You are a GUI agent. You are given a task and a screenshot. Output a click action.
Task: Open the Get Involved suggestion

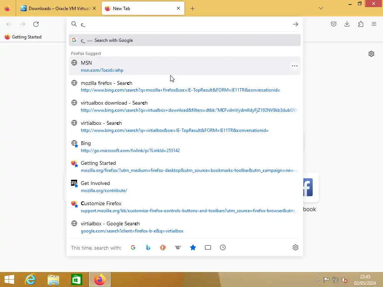184,187
